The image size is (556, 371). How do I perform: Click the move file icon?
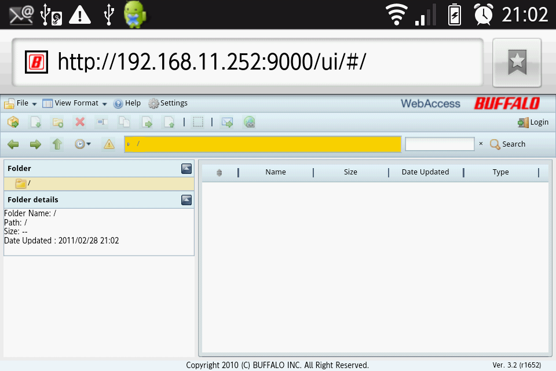pos(147,122)
